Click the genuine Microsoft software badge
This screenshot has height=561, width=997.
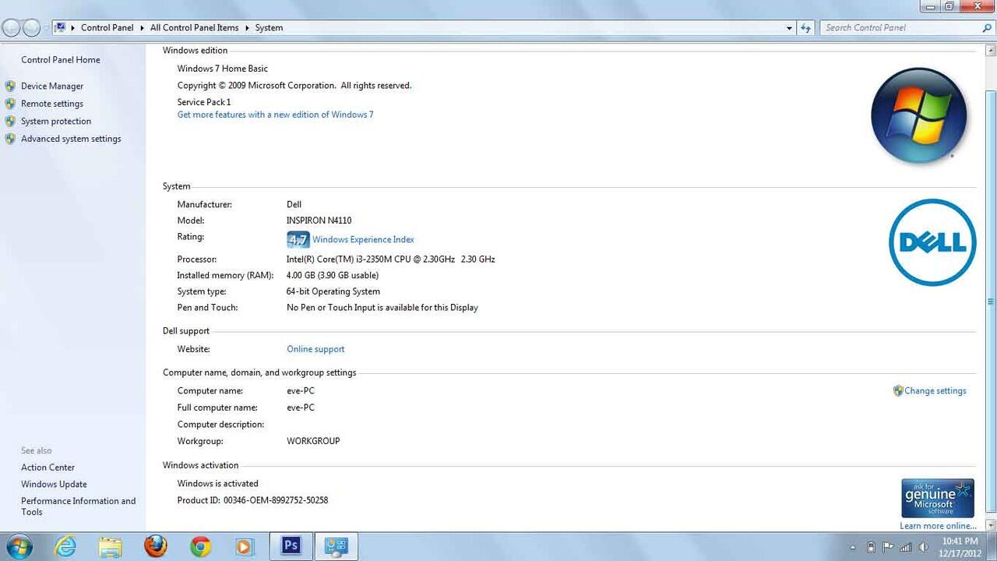(938, 499)
